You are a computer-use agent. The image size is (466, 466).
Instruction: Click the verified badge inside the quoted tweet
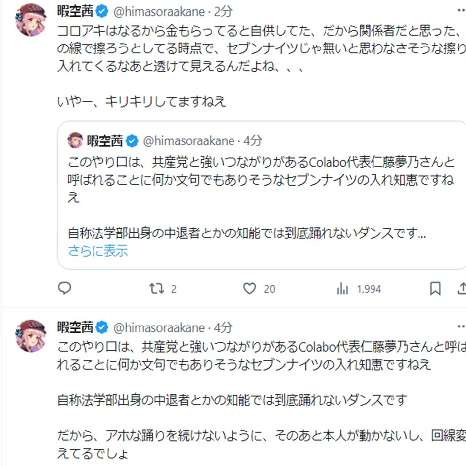[x=132, y=141]
